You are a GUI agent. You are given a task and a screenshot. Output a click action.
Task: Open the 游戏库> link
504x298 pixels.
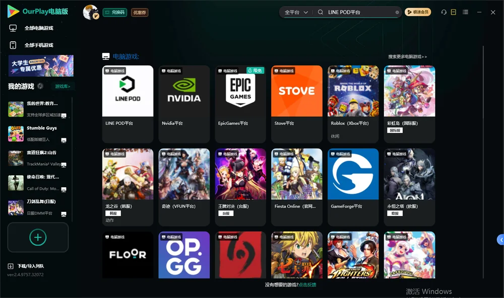62,87
